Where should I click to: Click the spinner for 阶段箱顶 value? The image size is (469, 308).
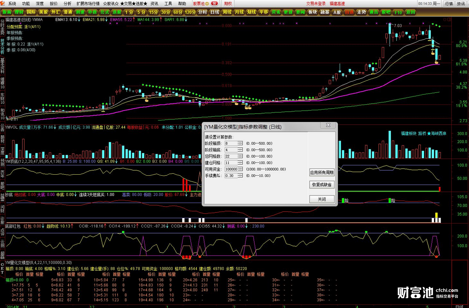[240, 144]
